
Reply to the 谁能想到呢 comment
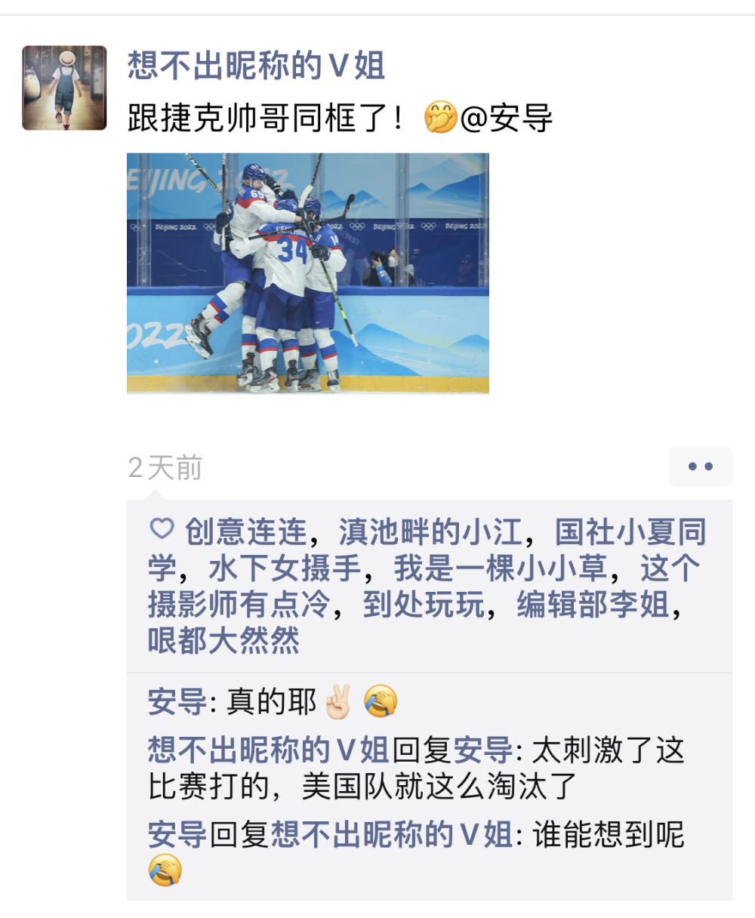coord(430,853)
